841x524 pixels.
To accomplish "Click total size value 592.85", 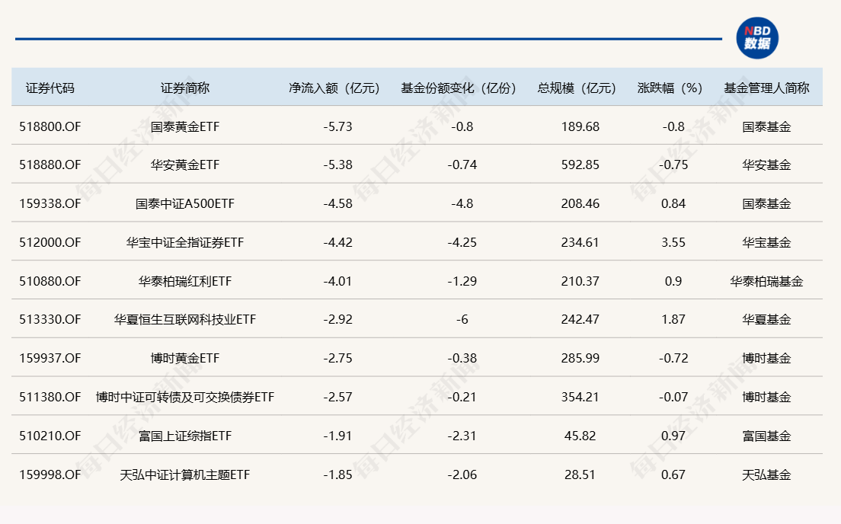I will click(x=580, y=165).
